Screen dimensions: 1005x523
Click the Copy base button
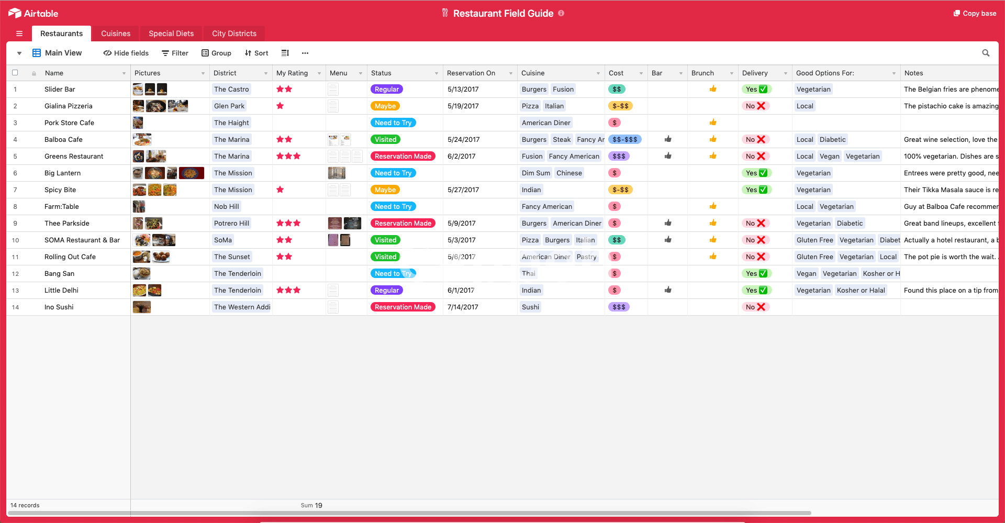975,13
